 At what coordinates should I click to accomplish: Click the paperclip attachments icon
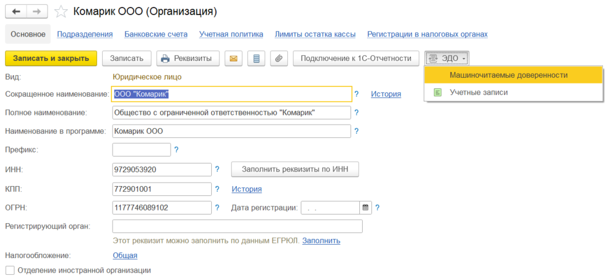[279, 59]
